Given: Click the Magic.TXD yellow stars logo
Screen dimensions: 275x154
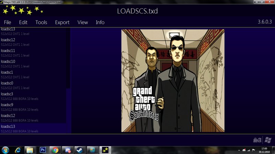Looking at the screenshot, I should 23,10.
